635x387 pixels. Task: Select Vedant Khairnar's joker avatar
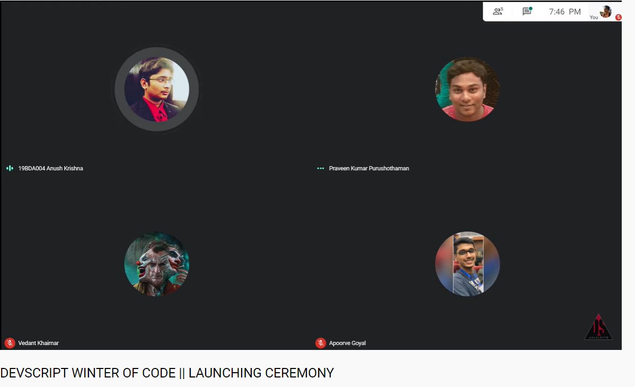pos(157,264)
